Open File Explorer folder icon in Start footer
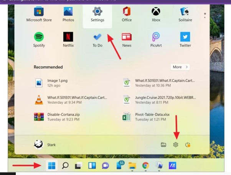Screen dimensions: 231x175 tap(163, 145)
